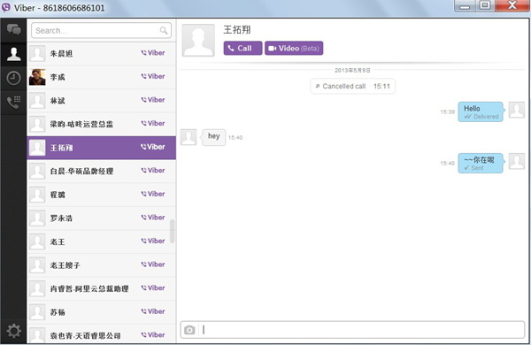Click sender avatar beside the hey message
Viewport: 531px width, 345px height.
click(189, 137)
